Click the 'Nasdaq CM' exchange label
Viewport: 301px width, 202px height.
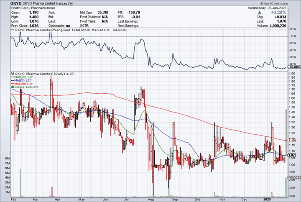[64, 4]
